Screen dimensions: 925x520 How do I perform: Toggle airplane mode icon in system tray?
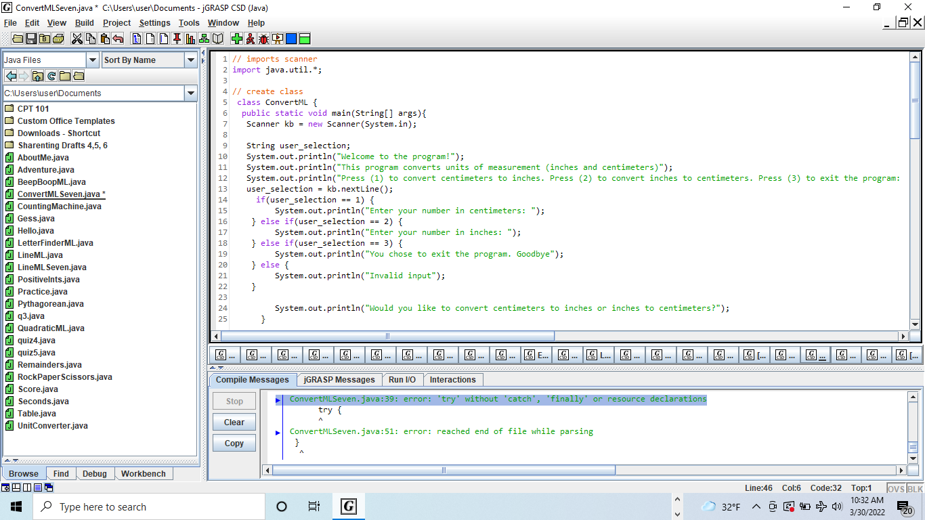(821, 506)
